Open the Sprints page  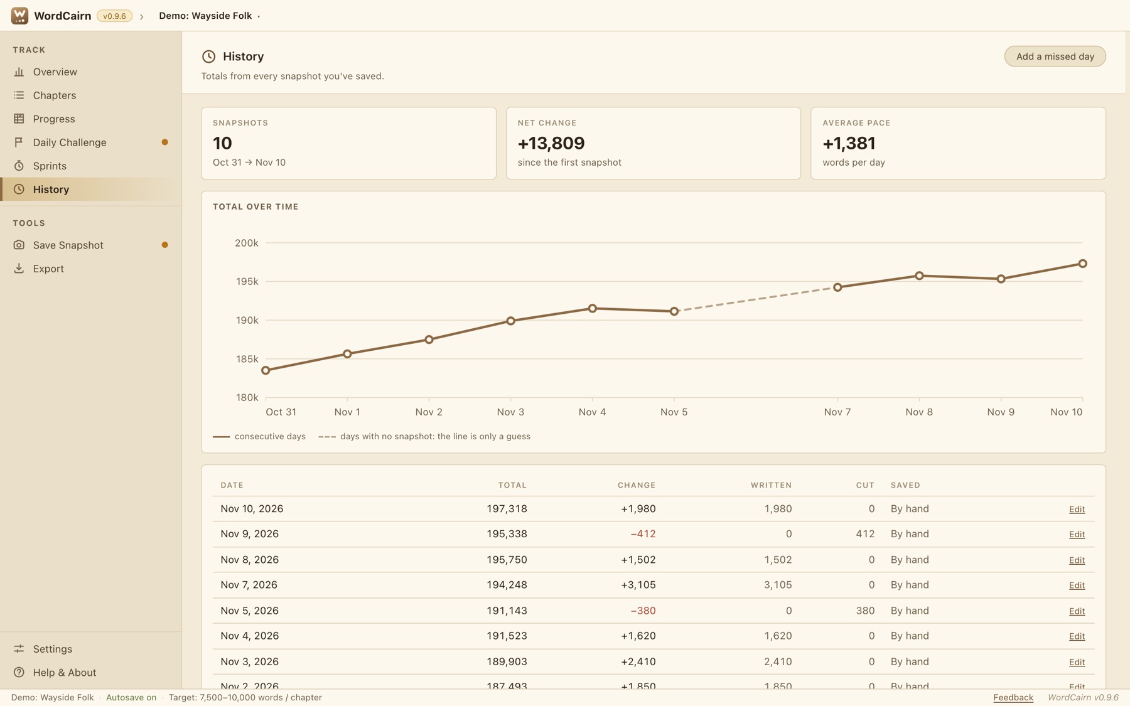click(91, 166)
